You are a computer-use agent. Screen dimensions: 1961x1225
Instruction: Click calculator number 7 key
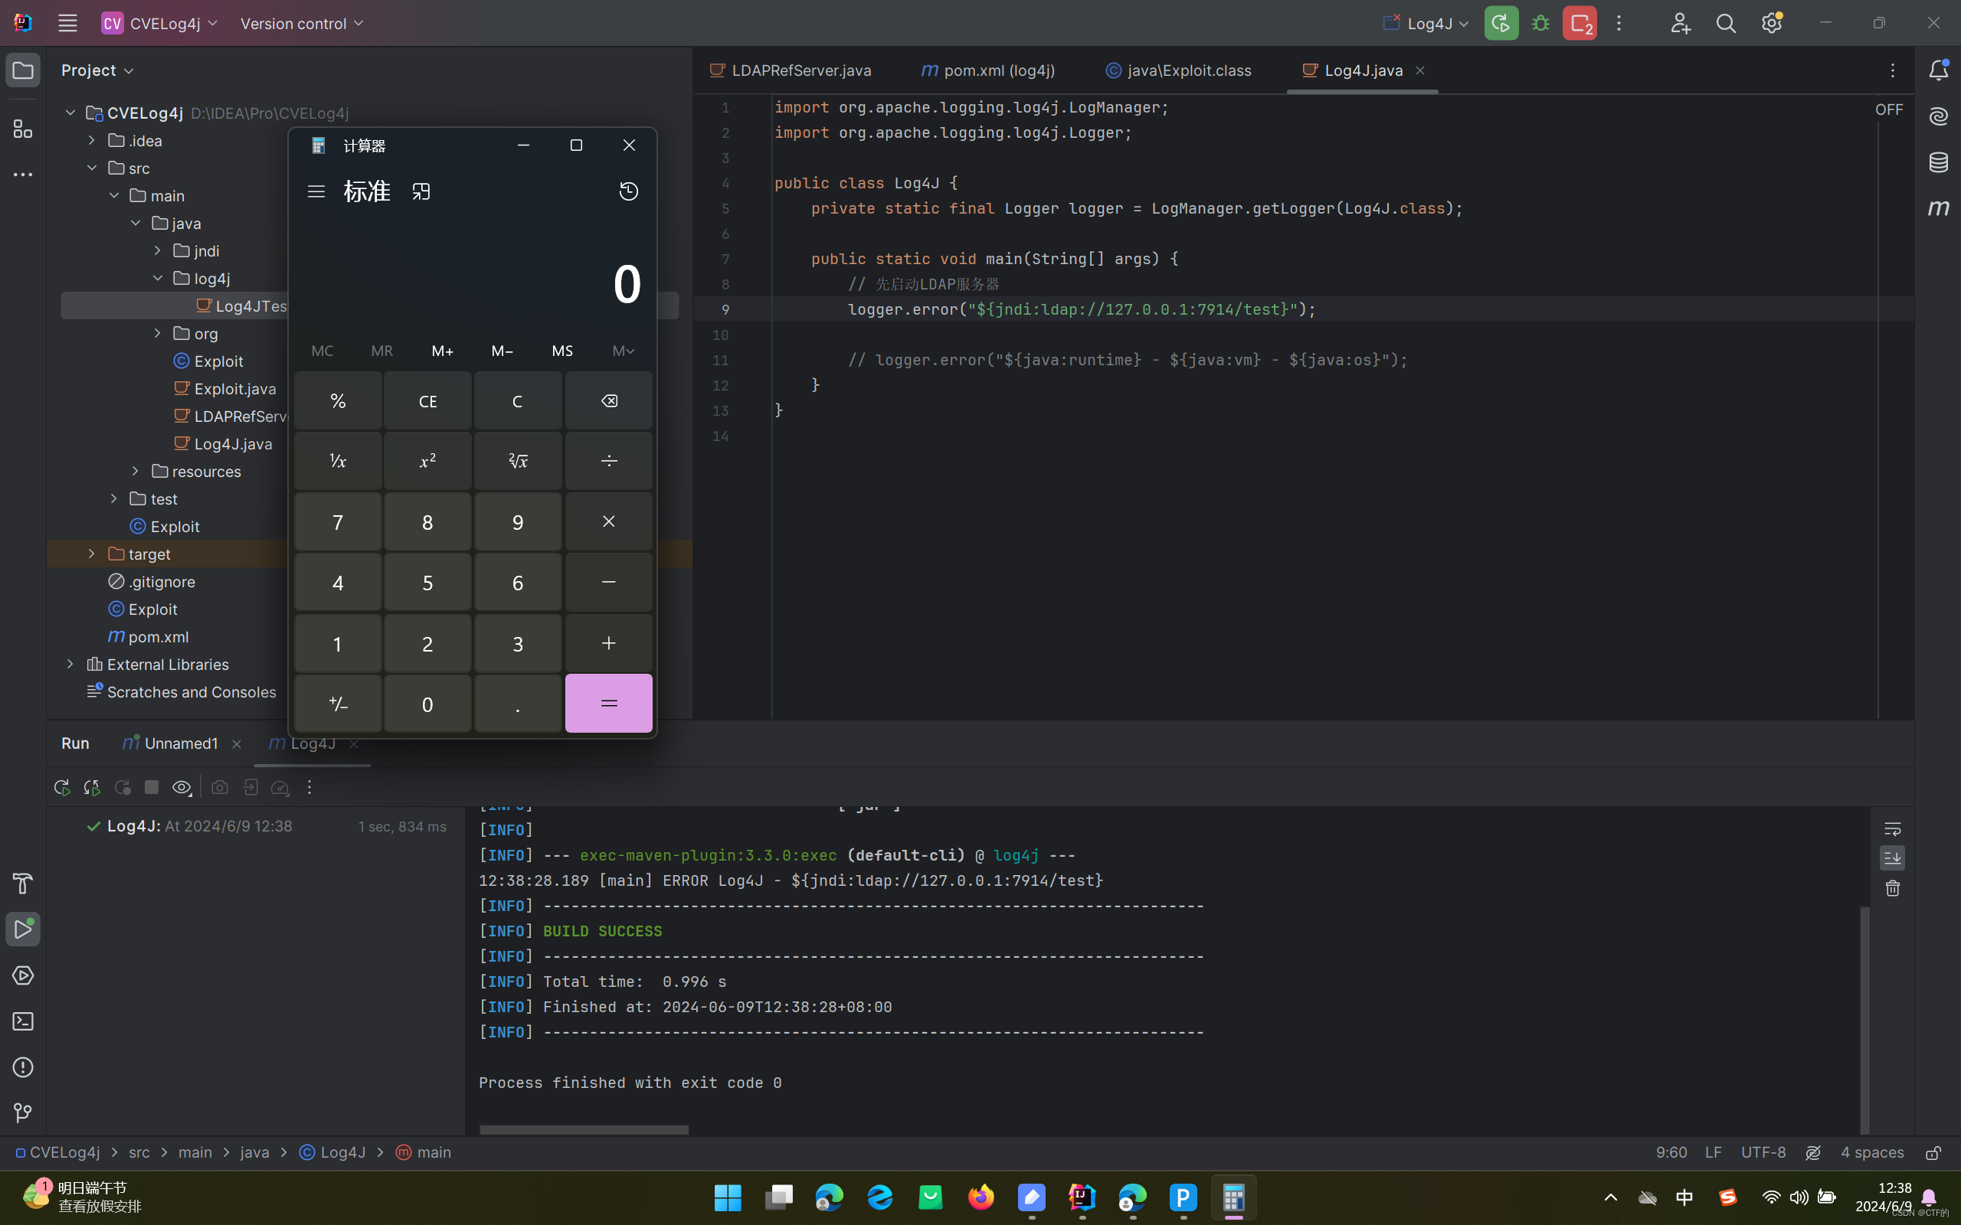coord(338,521)
